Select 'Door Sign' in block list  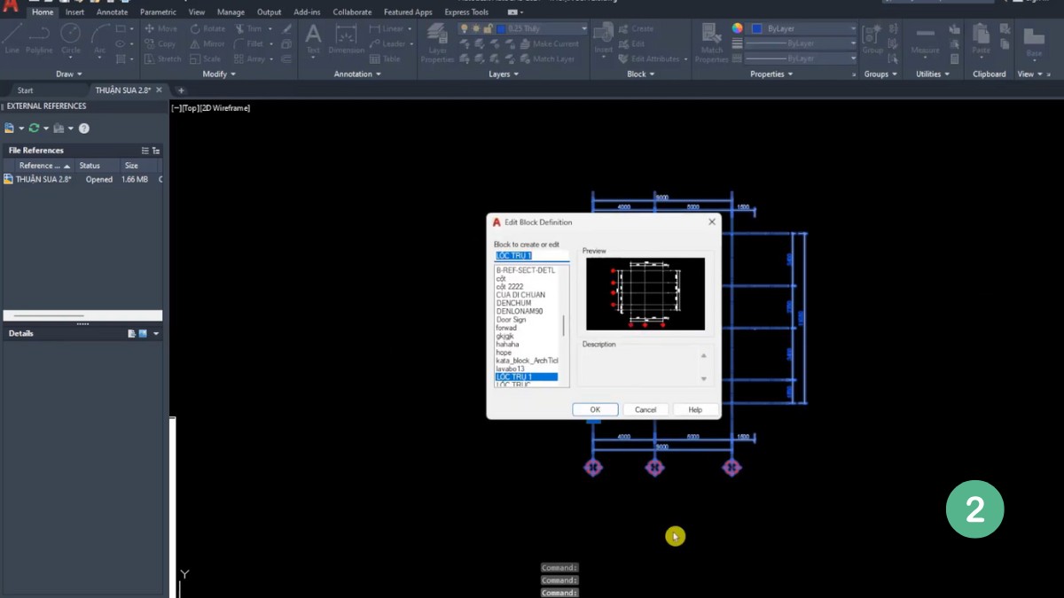512,320
